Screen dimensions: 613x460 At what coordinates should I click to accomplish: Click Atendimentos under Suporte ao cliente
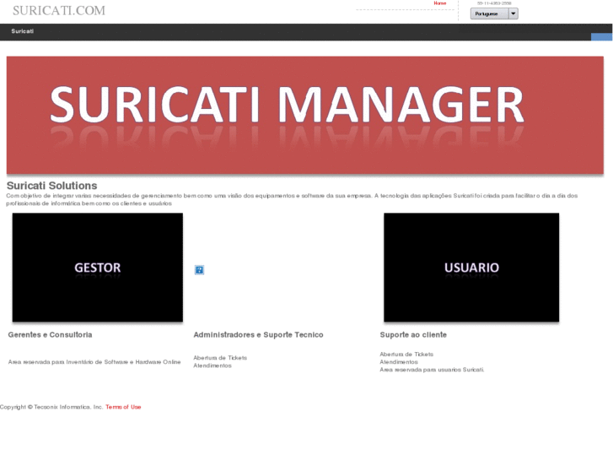tap(399, 362)
